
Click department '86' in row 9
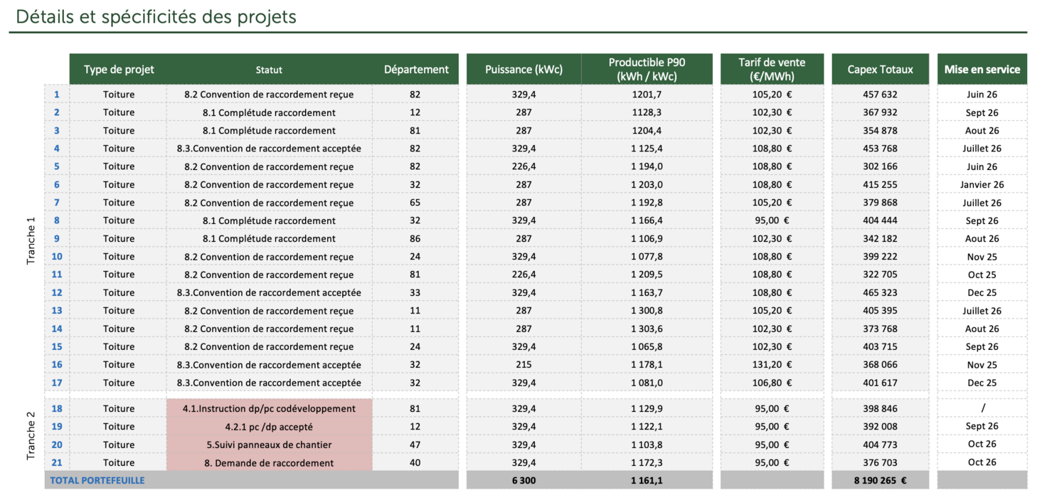point(415,238)
